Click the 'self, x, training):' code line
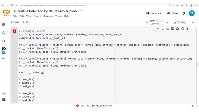Screen dimensions: 199x112 point(32,72)
